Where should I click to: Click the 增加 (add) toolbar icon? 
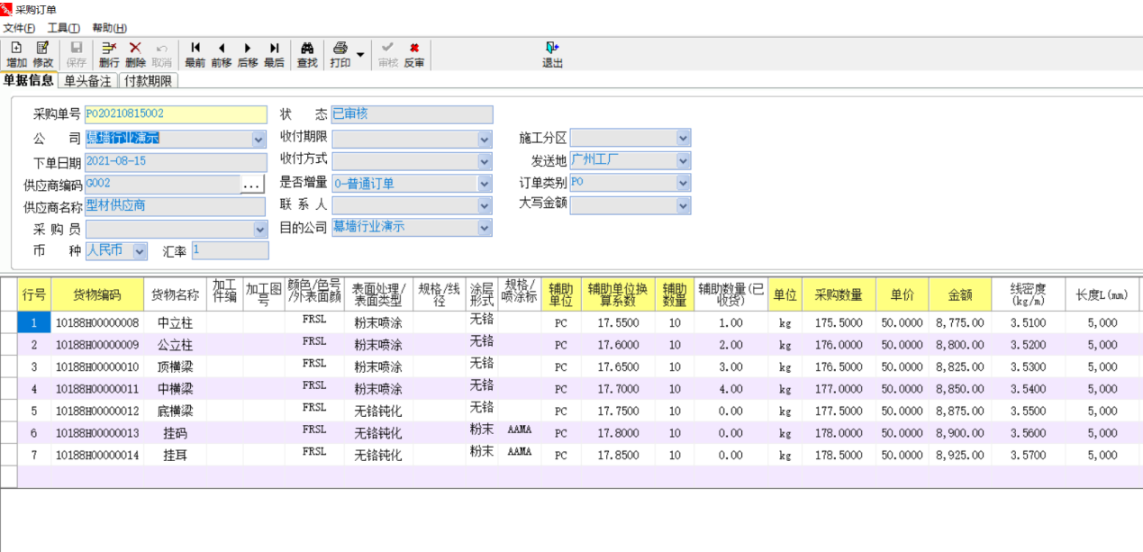point(16,55)
